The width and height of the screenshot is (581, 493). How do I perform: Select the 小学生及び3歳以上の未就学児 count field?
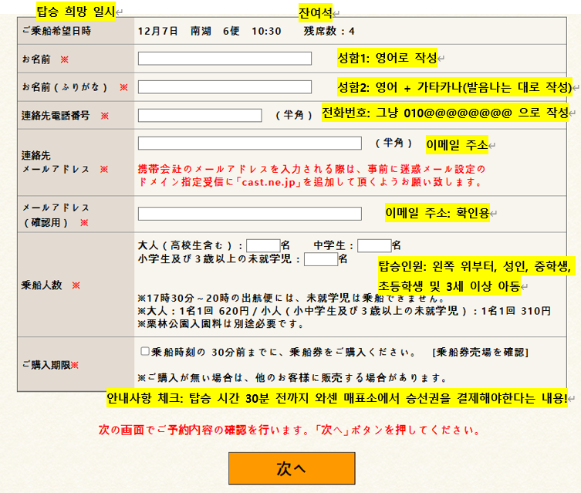[x=321, y=259]
